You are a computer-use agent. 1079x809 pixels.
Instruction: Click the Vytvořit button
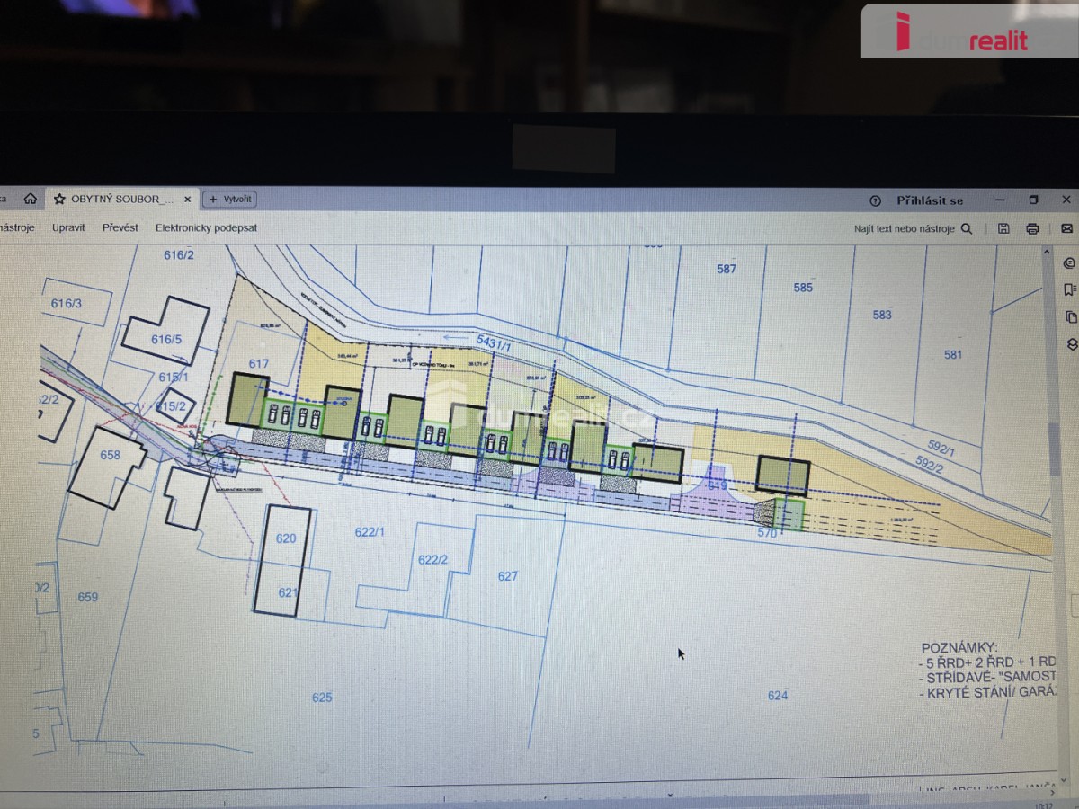point(229,199)
